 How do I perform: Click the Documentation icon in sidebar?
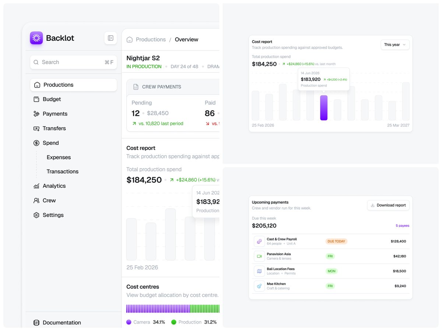pyautogui.click(x=36, y=323)
